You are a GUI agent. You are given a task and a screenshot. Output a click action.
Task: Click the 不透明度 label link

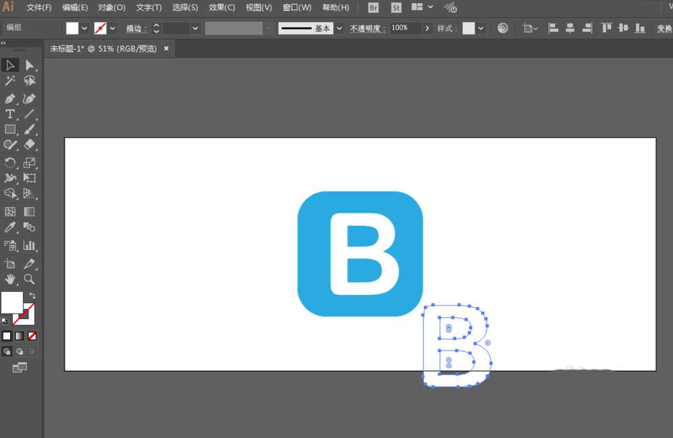coord(367,28)
